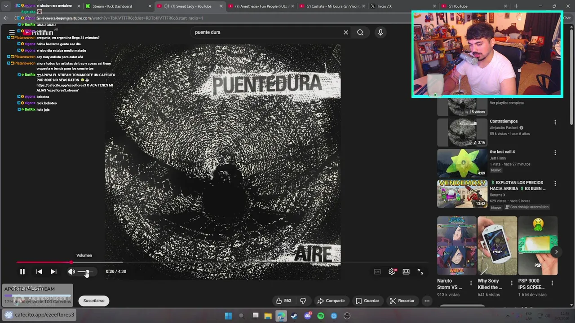
Task: Open options for 'the last call 4'
Action: click(555, 153)
